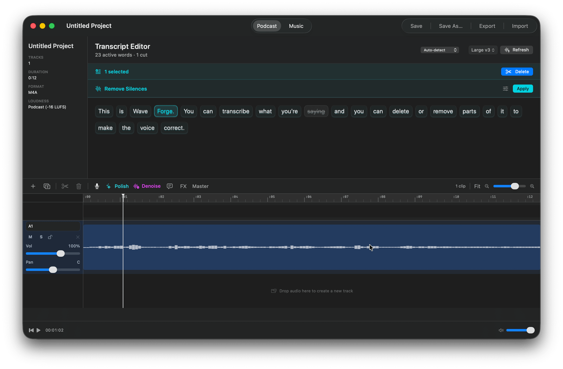Click the :05 mark on timeline ruler
Viewport: 563px width, 369px height.
pos(272,197)
